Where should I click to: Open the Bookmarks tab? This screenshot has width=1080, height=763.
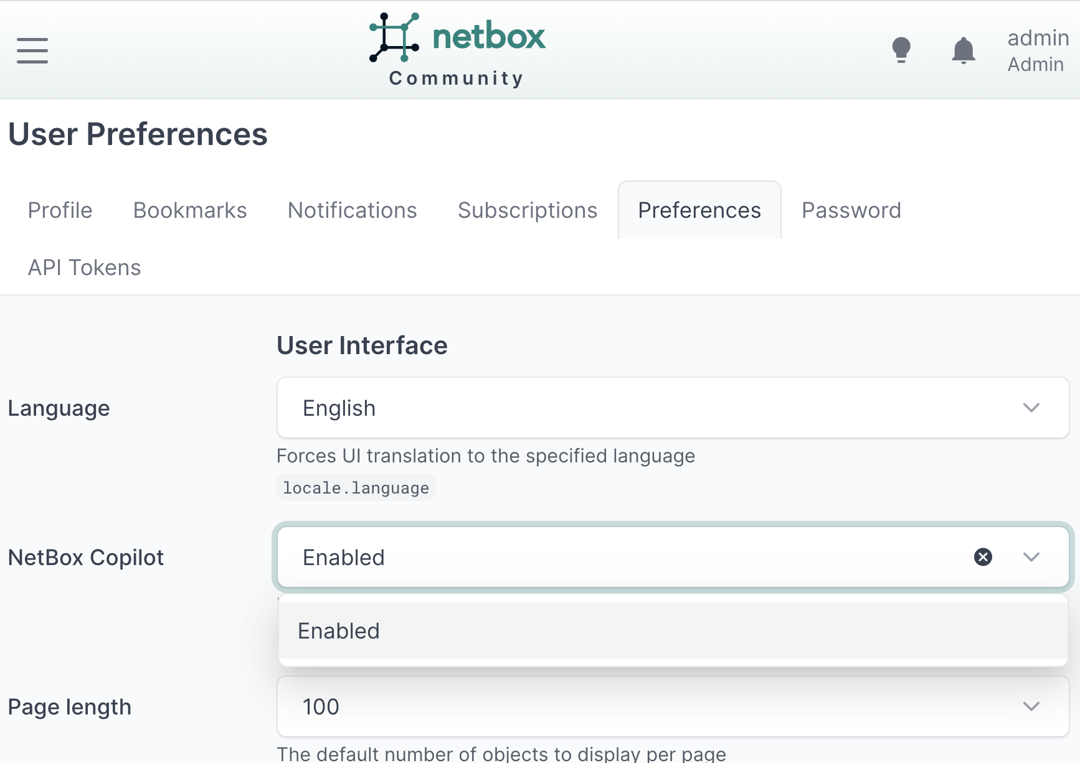189,210
